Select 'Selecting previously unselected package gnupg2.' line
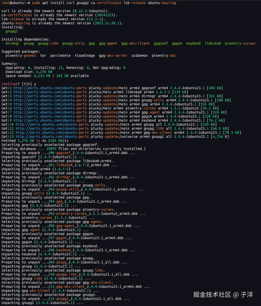The width and height of the screenshot is (261, 306). pyautogui.click(x=49, y=295)
